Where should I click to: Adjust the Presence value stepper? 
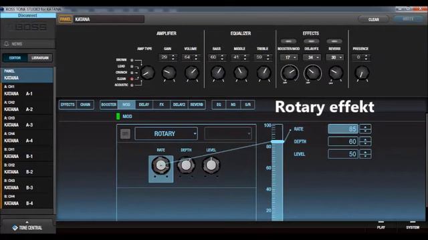tap(366, 57)
